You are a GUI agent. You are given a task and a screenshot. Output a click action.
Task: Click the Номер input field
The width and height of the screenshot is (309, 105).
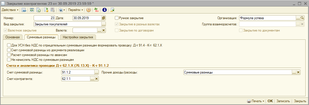click(x=44, y=18)
